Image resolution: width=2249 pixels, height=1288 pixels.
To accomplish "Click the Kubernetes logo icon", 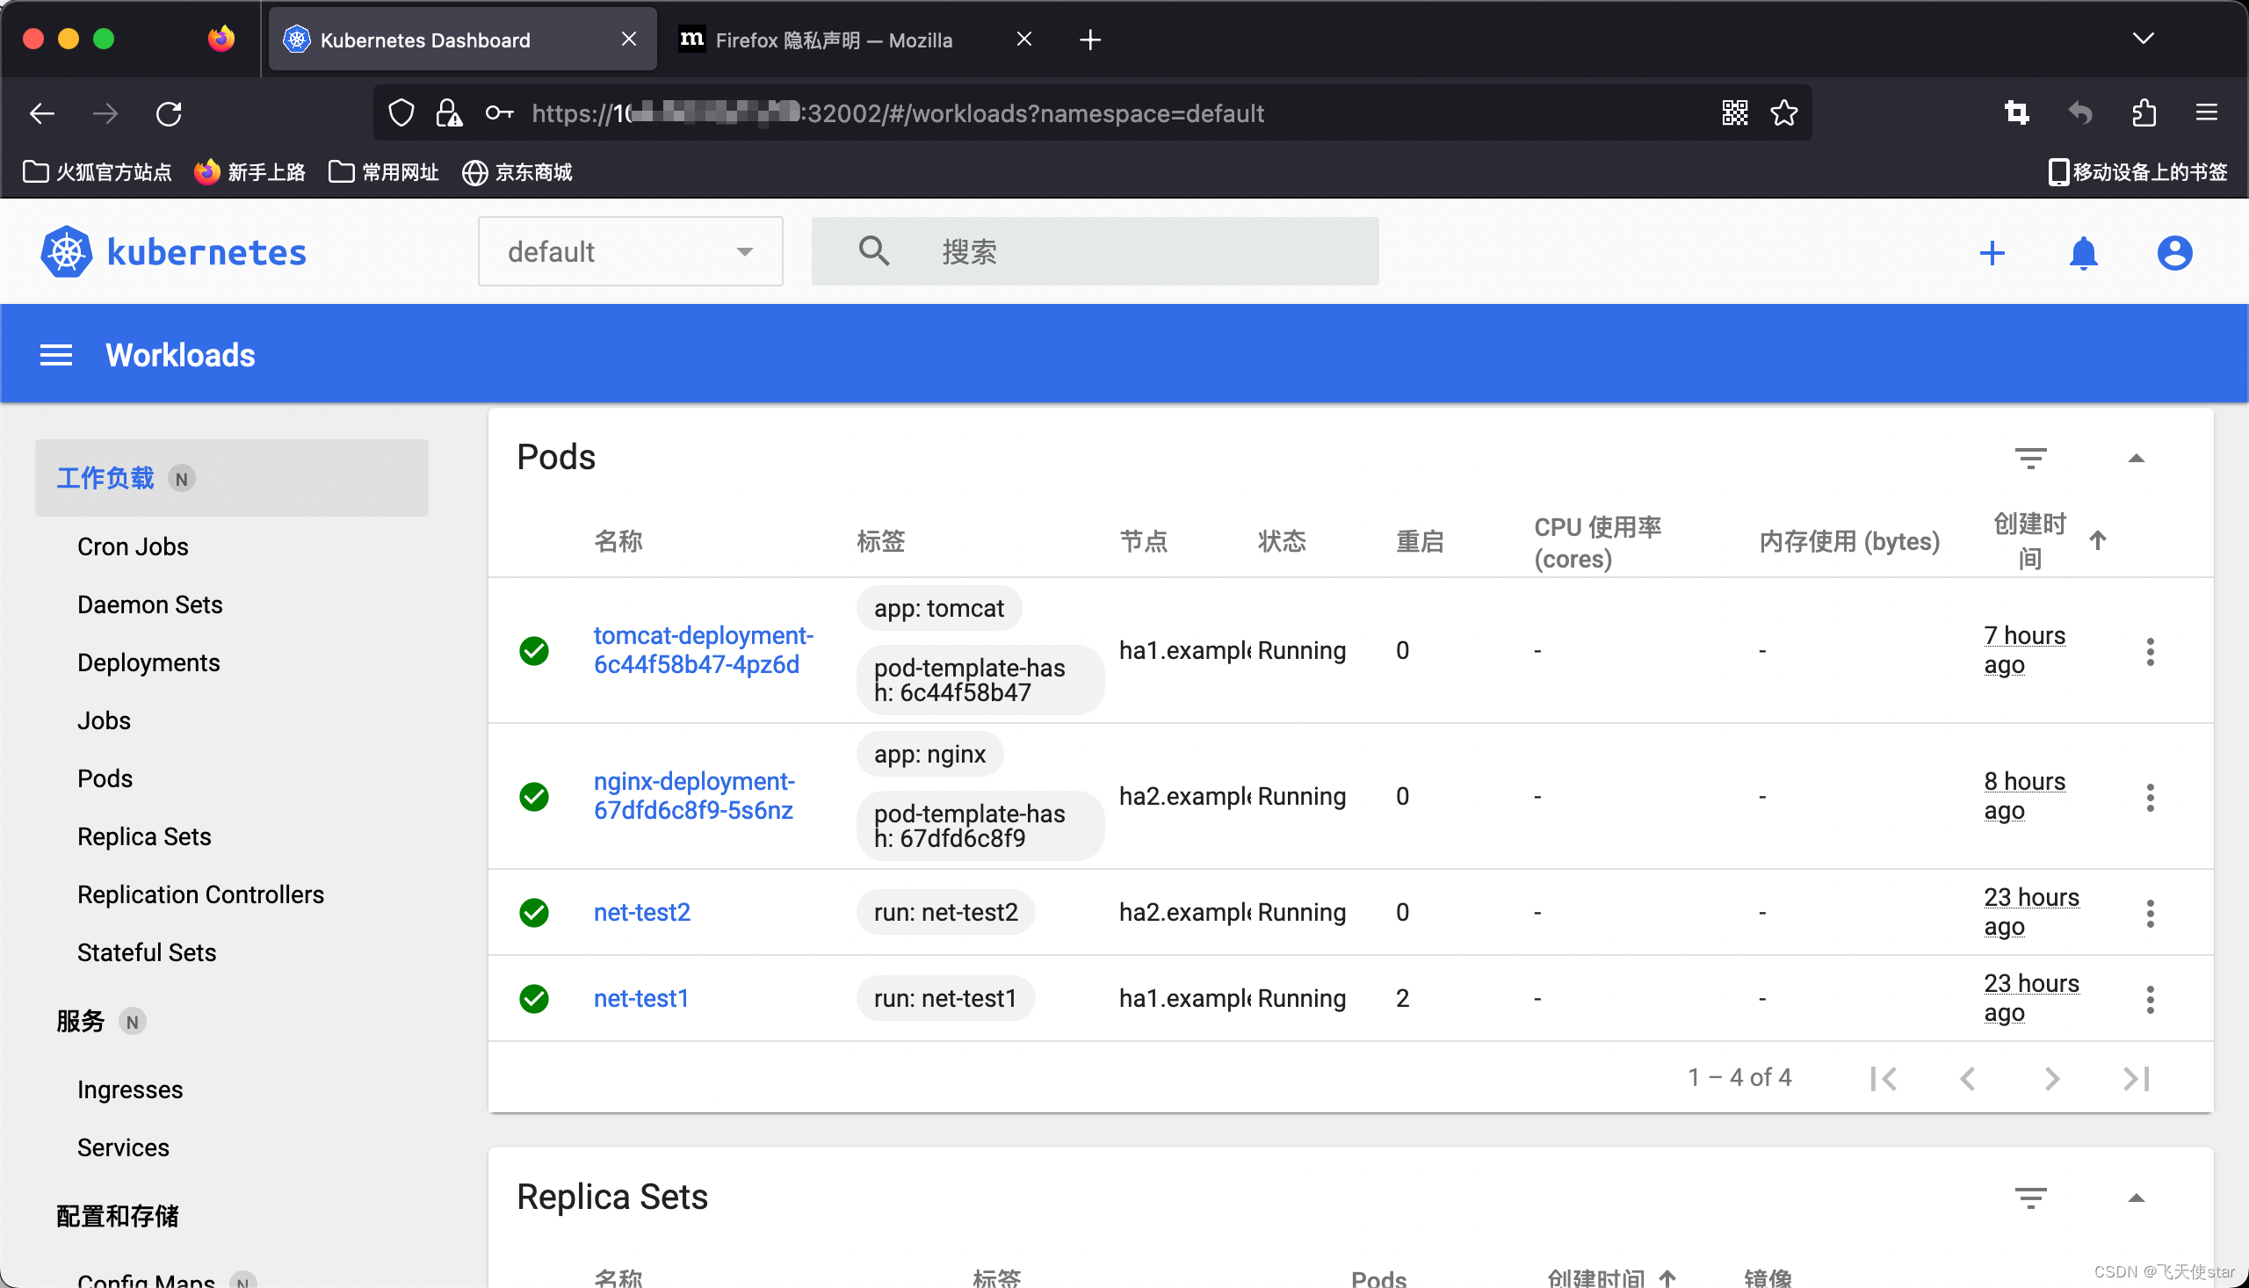I will click(67, 252).
